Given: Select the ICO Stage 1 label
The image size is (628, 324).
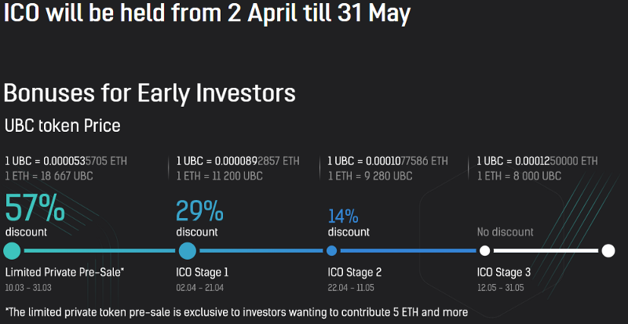Looking at the screenshot, I should [203, 272].
